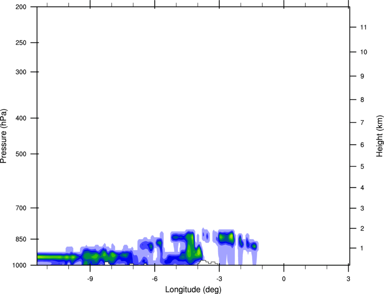Click the 300 hPa pressure tick label
The width and height of the screenshot is (384, 294).
(22, 72)
